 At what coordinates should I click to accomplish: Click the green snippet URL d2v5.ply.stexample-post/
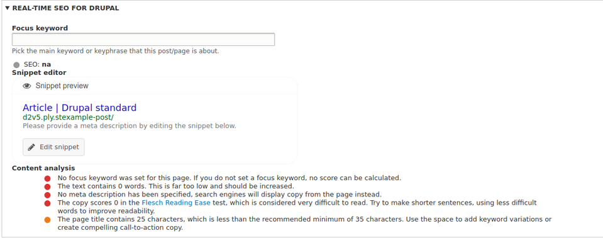point(68,117)
